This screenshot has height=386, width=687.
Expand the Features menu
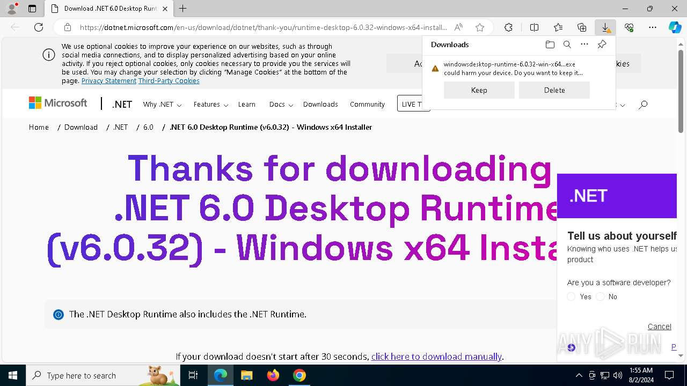coord(211,105)
